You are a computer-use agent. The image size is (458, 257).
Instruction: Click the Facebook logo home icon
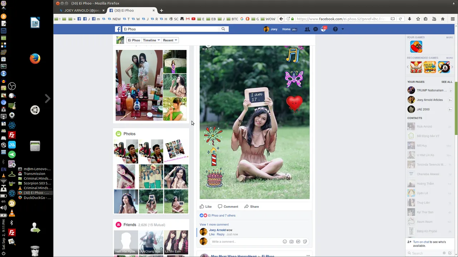118,29
